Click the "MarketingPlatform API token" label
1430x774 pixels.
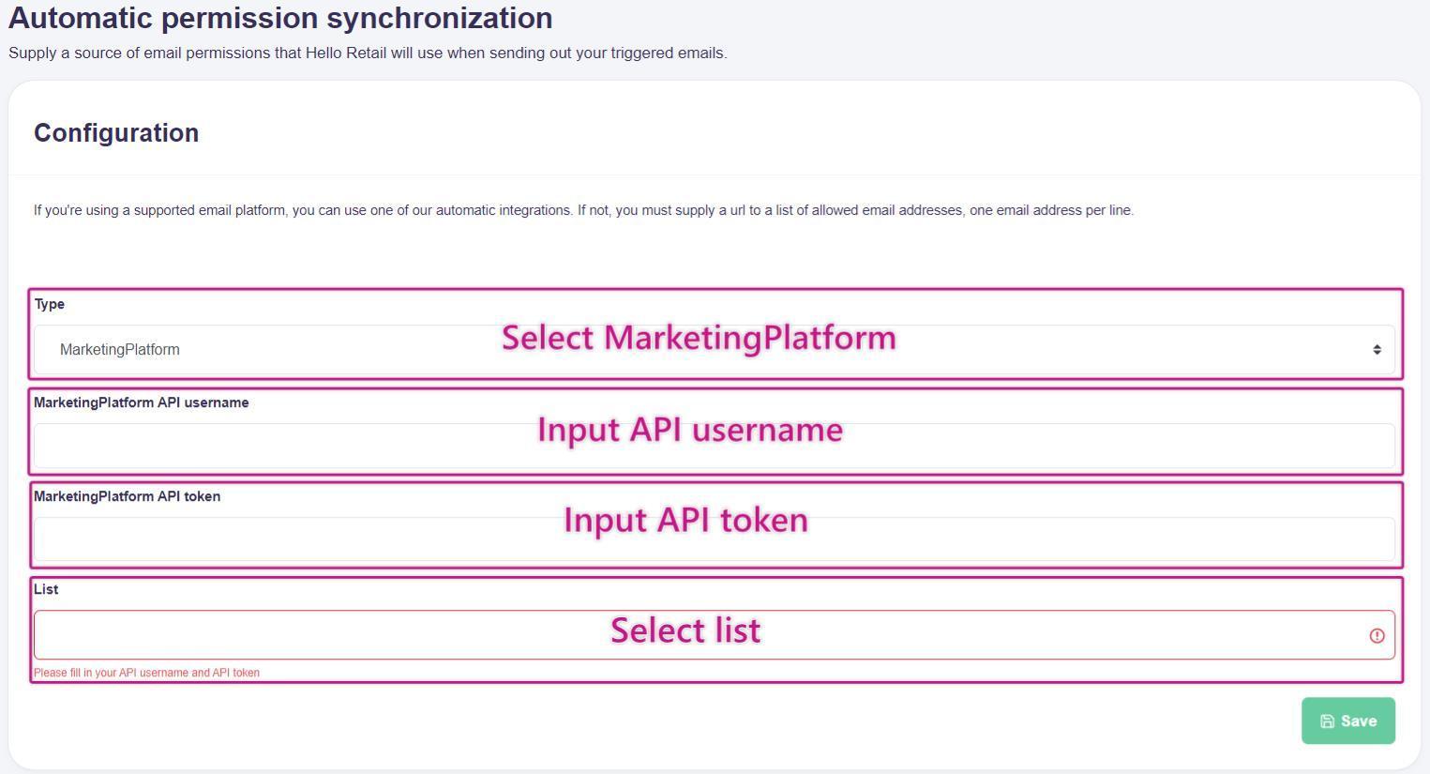(128, 496)
